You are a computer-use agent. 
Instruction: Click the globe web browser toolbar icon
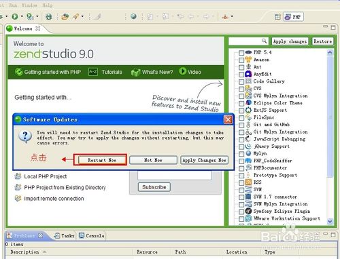(x=134, y=16)
